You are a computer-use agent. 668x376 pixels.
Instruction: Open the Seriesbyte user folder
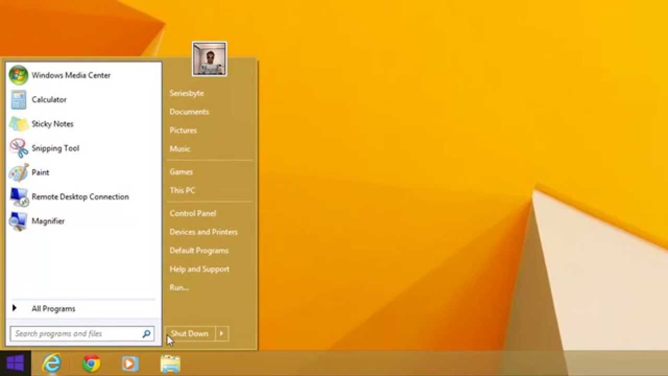187,93
